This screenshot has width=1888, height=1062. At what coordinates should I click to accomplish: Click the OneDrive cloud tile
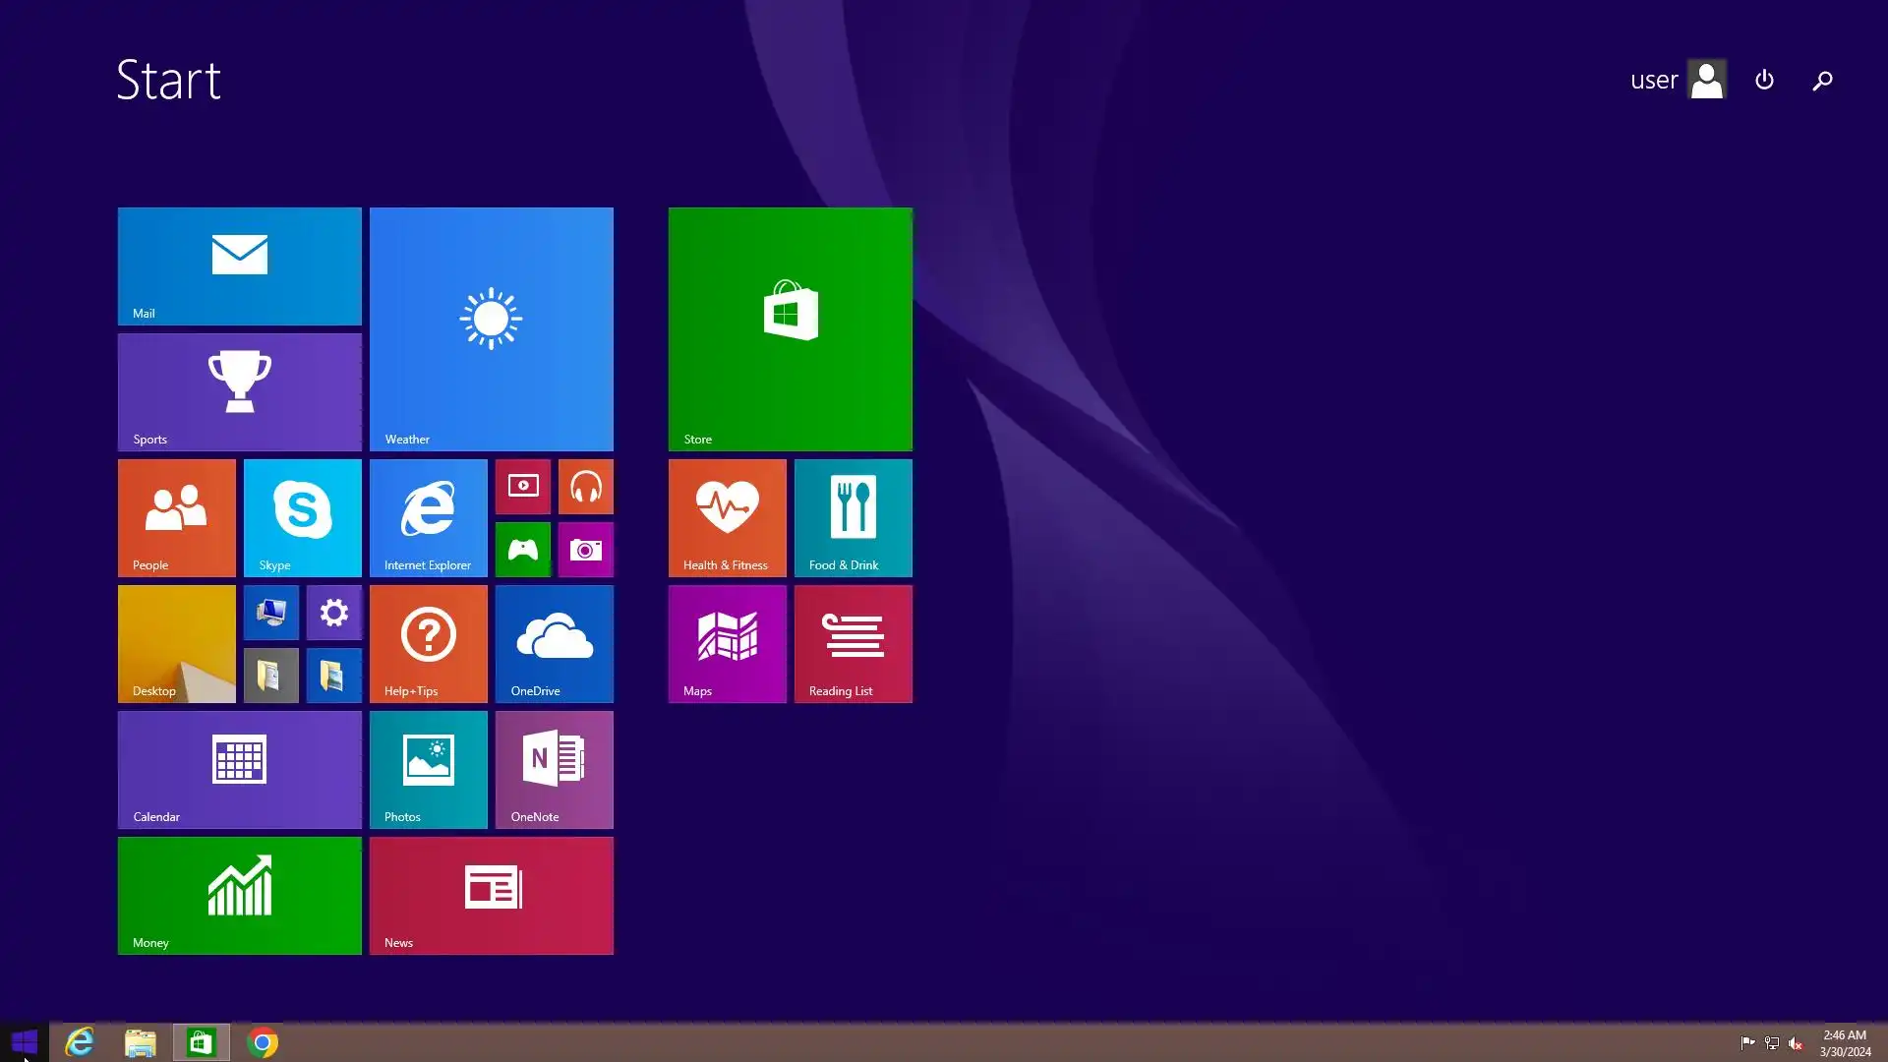tap(554, 643)
